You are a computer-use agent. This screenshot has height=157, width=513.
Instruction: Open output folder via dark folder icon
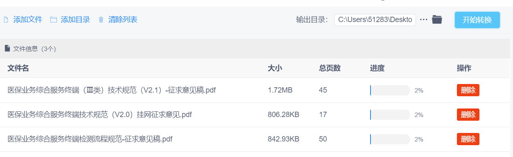[x=437, y=20]
